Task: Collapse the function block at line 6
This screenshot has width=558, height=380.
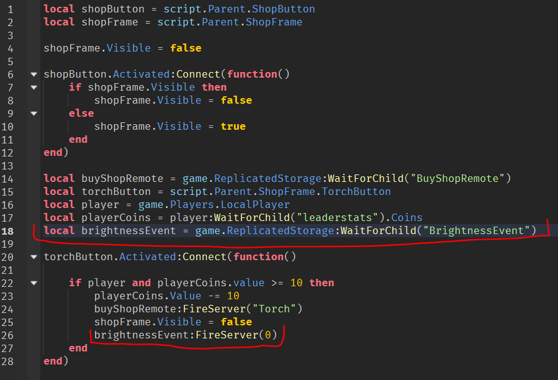Action: point(34,75)
